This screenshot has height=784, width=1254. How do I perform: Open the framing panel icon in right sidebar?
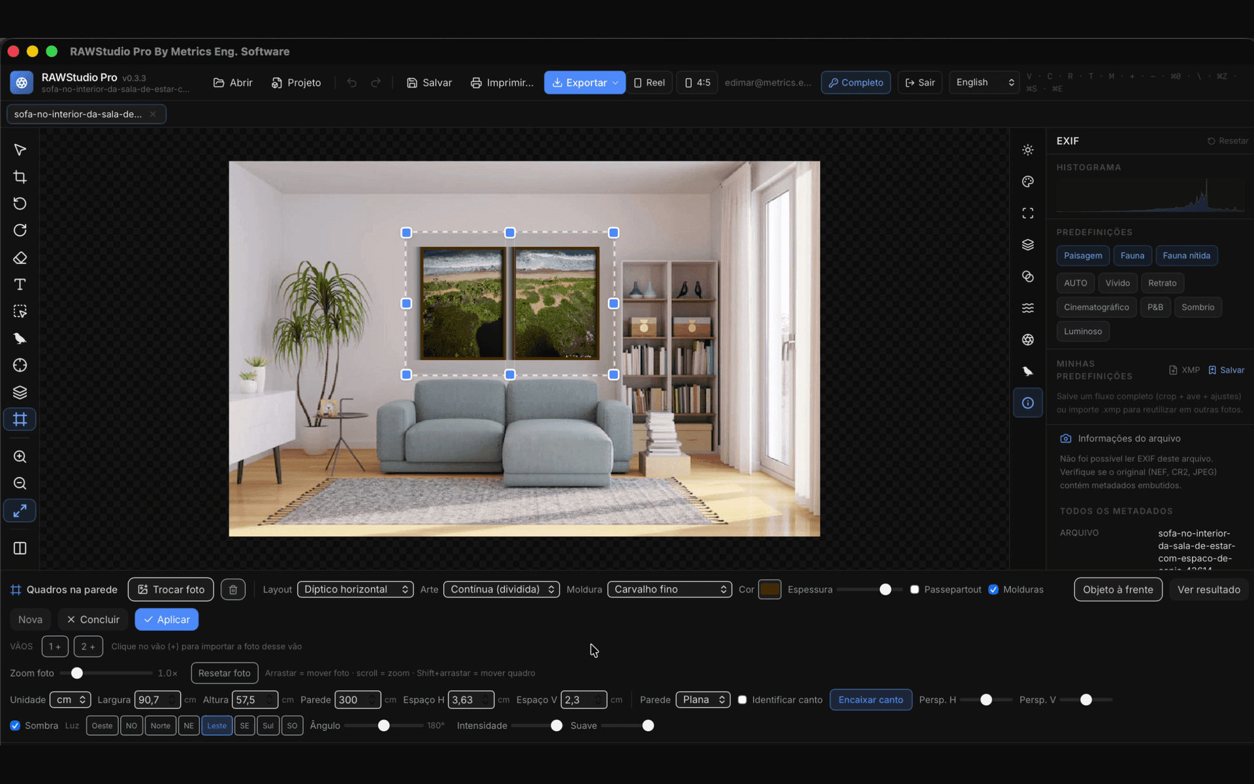pyautogui.click(x=1027, y=213)
